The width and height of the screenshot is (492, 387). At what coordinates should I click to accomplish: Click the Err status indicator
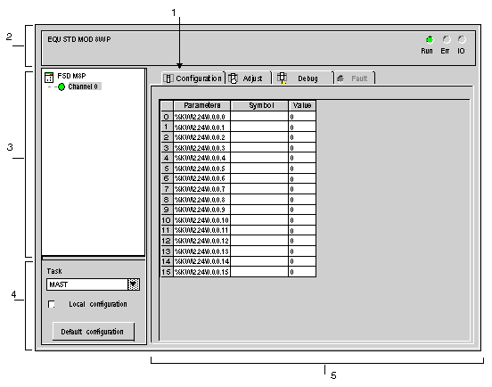tap(447, 40)
